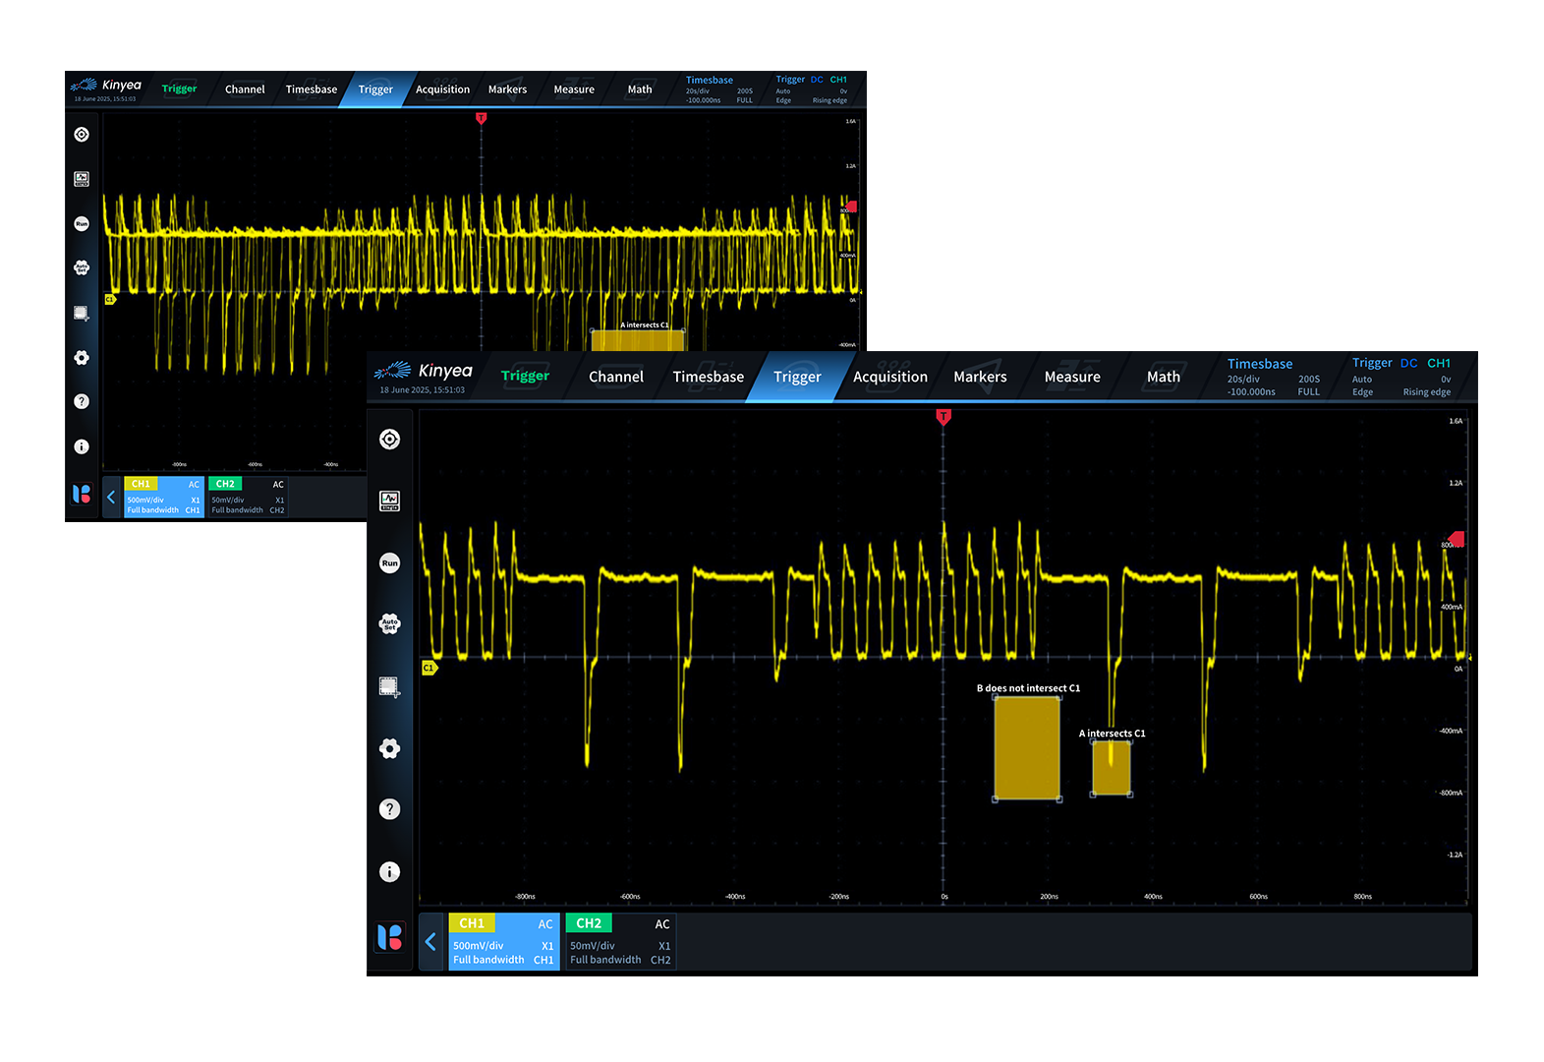Click the crosshair target icon in the large window sidebar

[390, 440]
